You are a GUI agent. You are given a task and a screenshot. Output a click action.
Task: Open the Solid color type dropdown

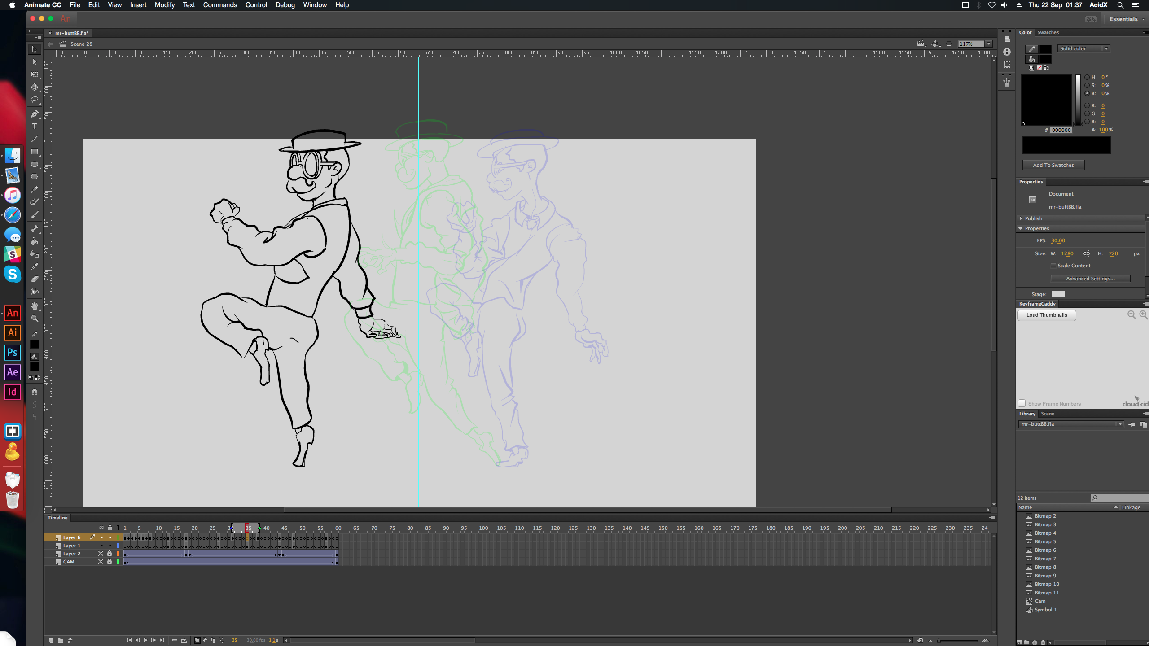pyautogui.click(x=1084, y=48)
